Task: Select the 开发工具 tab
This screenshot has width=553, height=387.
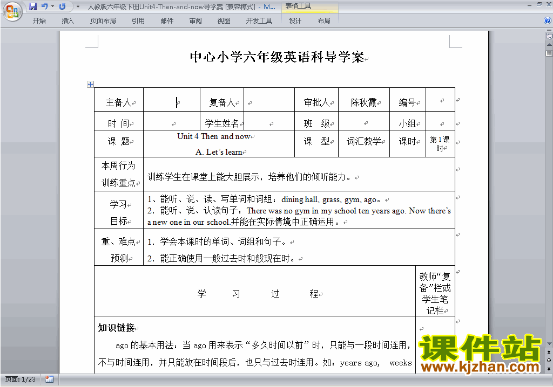Action: (x=259, y=21)
